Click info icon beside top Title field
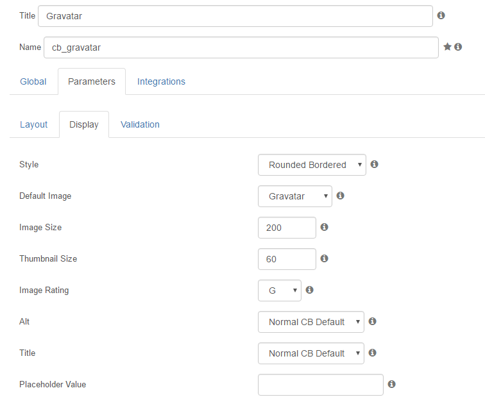Screen dimensions: 485x404 [x=441, y=15]
